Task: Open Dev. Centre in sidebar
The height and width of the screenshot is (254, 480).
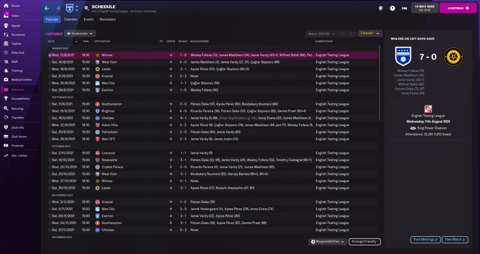Action: tap(19, 155)
